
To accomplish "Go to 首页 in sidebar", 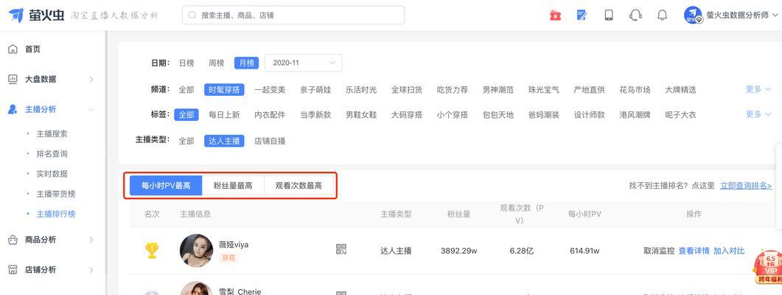I will (33, 49).
